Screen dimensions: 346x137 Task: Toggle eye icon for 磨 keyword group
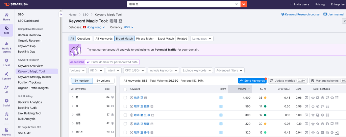click(113, 97)
